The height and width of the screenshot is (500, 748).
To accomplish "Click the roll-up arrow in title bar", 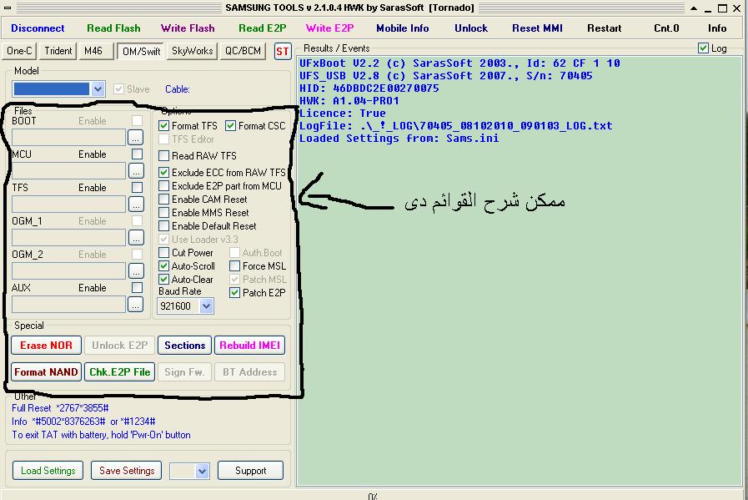I will [694, 8].
